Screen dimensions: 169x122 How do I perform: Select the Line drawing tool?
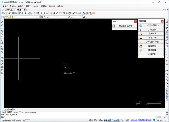click(x=2, y=22)
